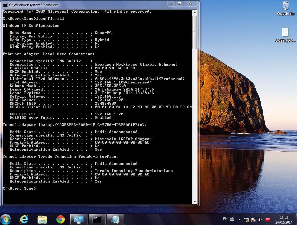Image resolution: width=297 pixels, height=225 pixels.
Task: Open the Control Panel taskbar item
Action: pyautogui.click(x=79, y=219)
